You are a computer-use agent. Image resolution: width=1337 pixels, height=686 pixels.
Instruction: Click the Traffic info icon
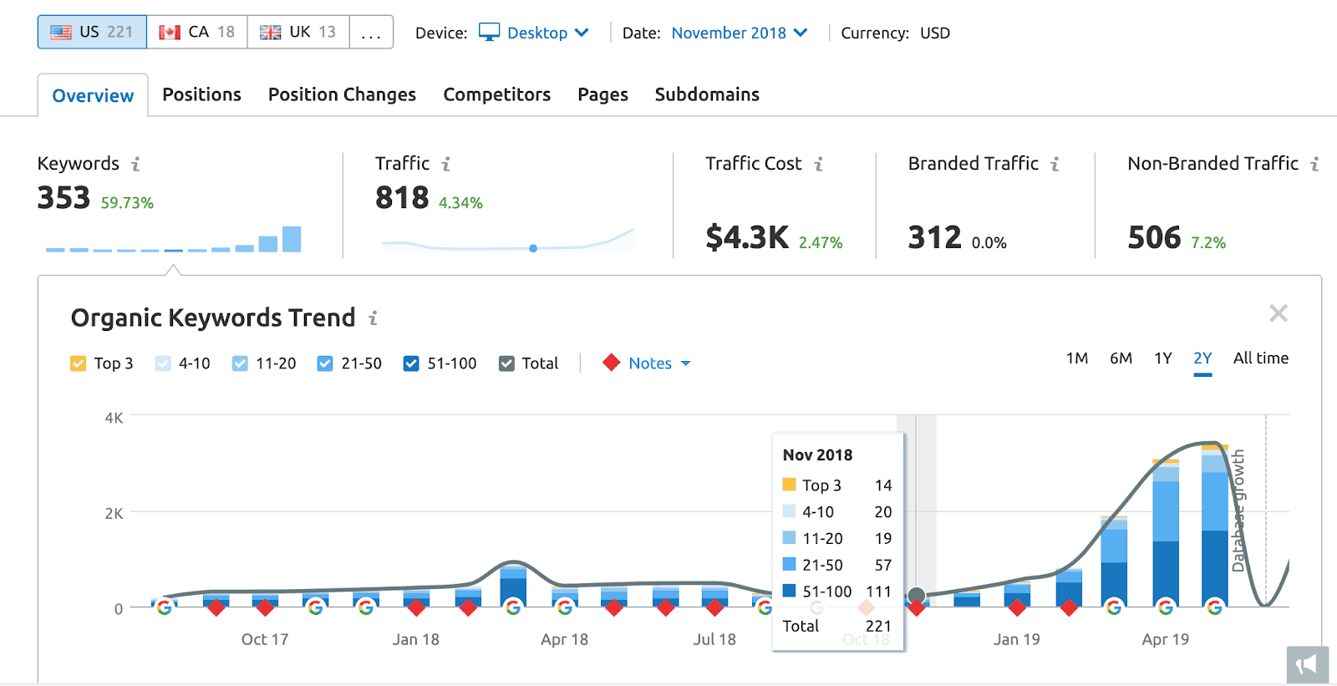(x=446, y=164)
